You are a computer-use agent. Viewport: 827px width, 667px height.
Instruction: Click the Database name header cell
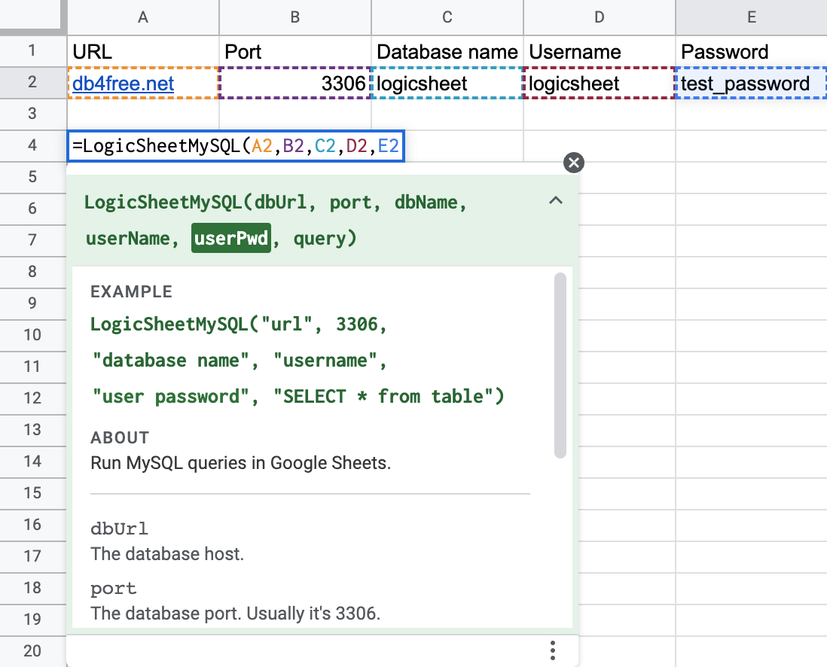(x=447, y=52)
